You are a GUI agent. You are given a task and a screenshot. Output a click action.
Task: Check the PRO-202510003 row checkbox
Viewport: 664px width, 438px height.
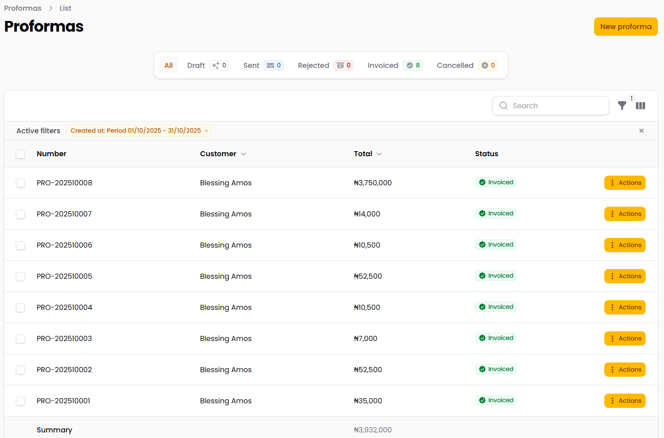point(20,339)
